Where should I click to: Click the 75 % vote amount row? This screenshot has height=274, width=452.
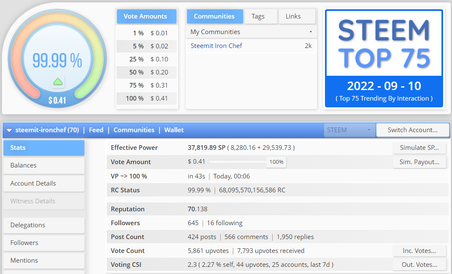(146, 85)
